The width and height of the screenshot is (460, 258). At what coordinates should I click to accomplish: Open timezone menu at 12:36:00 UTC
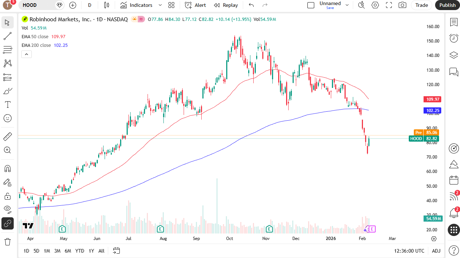pyautogui.click(x=409, y=251)
